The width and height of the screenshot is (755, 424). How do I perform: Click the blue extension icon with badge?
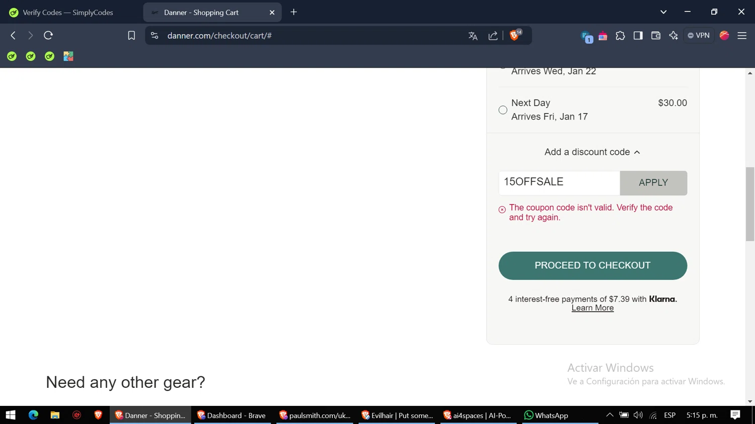tap(586, 37)
